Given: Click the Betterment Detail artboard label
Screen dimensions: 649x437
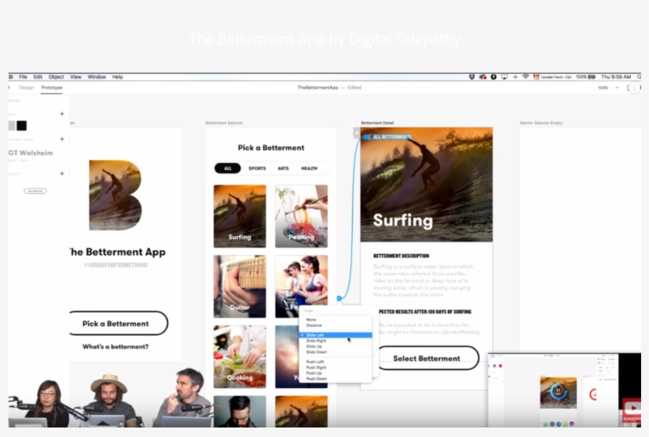Looking at the screenshot, I should click(x=378, y=123).
